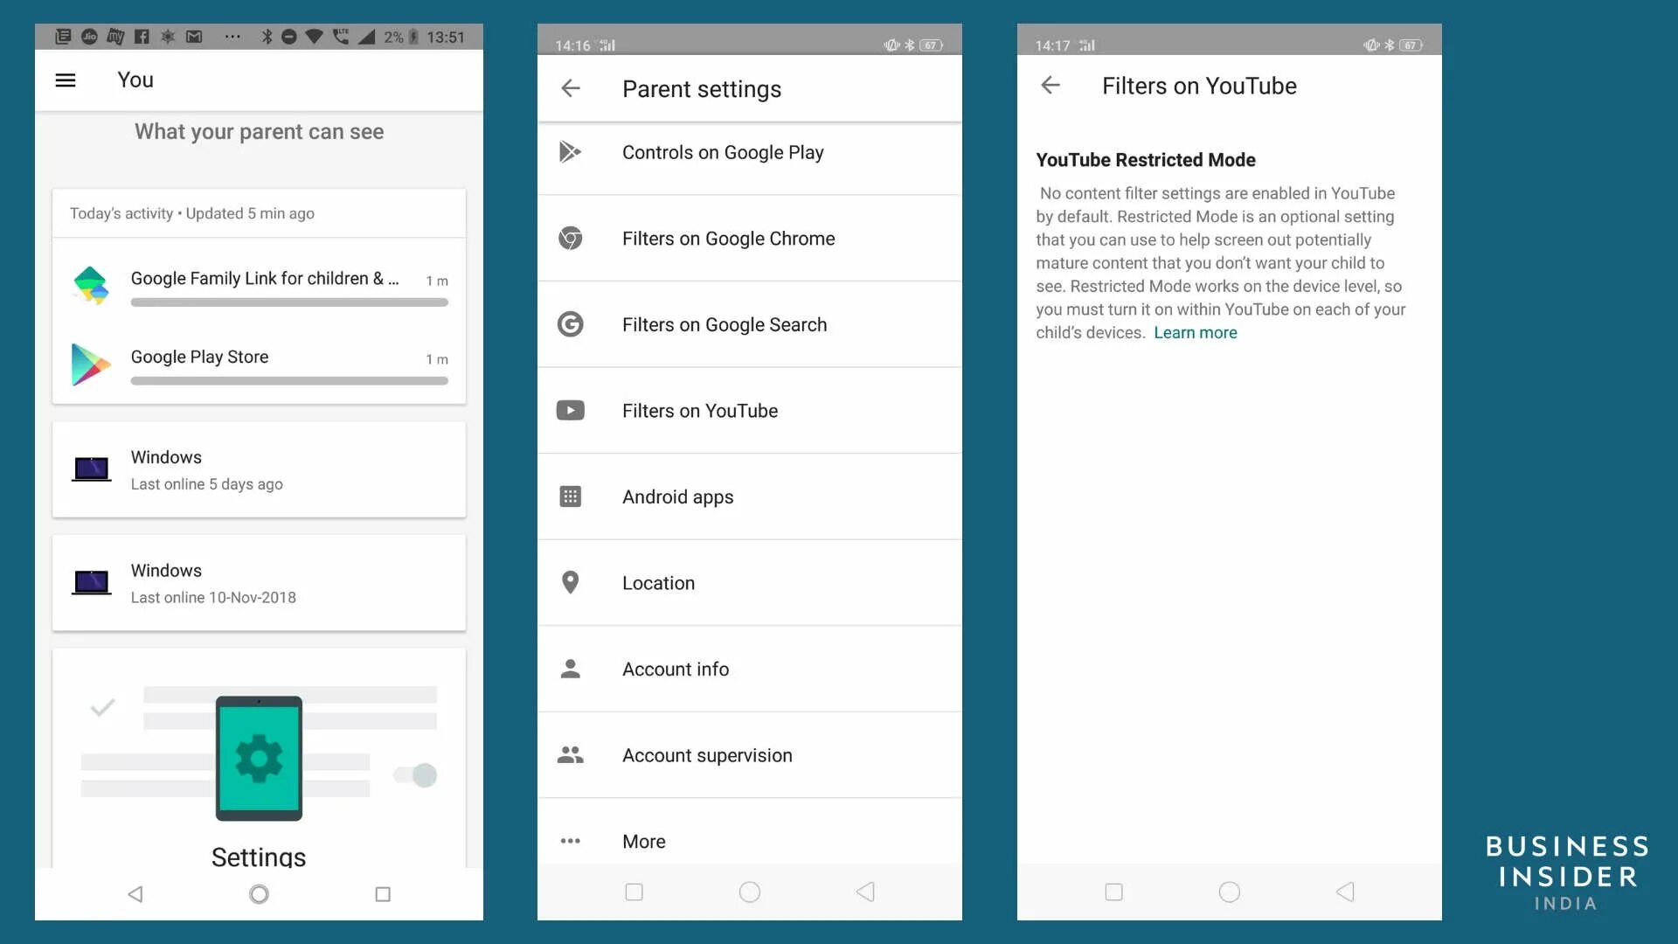Tap the toggle in the Settings illustration
Screen dimensions: 1678x944
(x=415, y=775)
